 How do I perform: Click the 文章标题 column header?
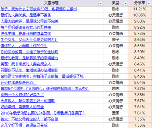(x=51, y=3)
